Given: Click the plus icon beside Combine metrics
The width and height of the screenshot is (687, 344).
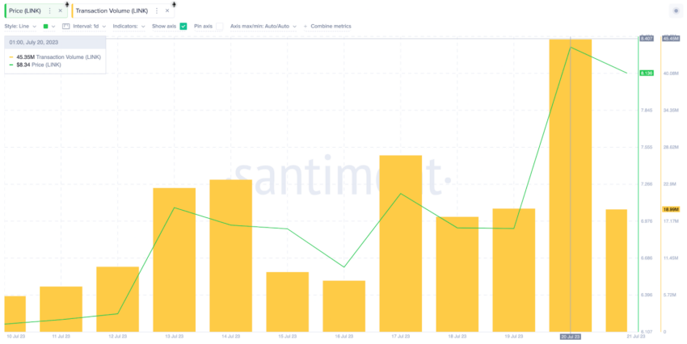Looking at the screenshot, I should pyautogui.click(x=305, y=27).
